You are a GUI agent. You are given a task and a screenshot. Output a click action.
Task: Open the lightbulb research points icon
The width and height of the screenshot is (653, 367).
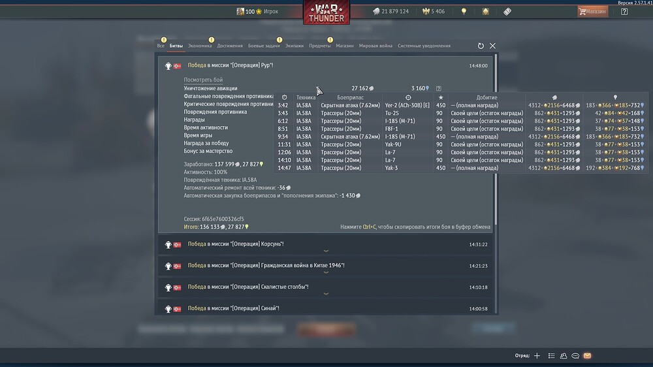click(x=464, y=12)
